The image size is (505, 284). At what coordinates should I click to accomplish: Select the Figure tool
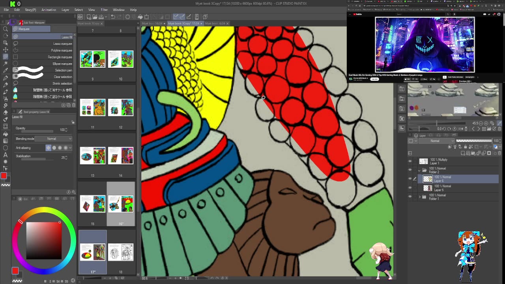coord(5,148)
